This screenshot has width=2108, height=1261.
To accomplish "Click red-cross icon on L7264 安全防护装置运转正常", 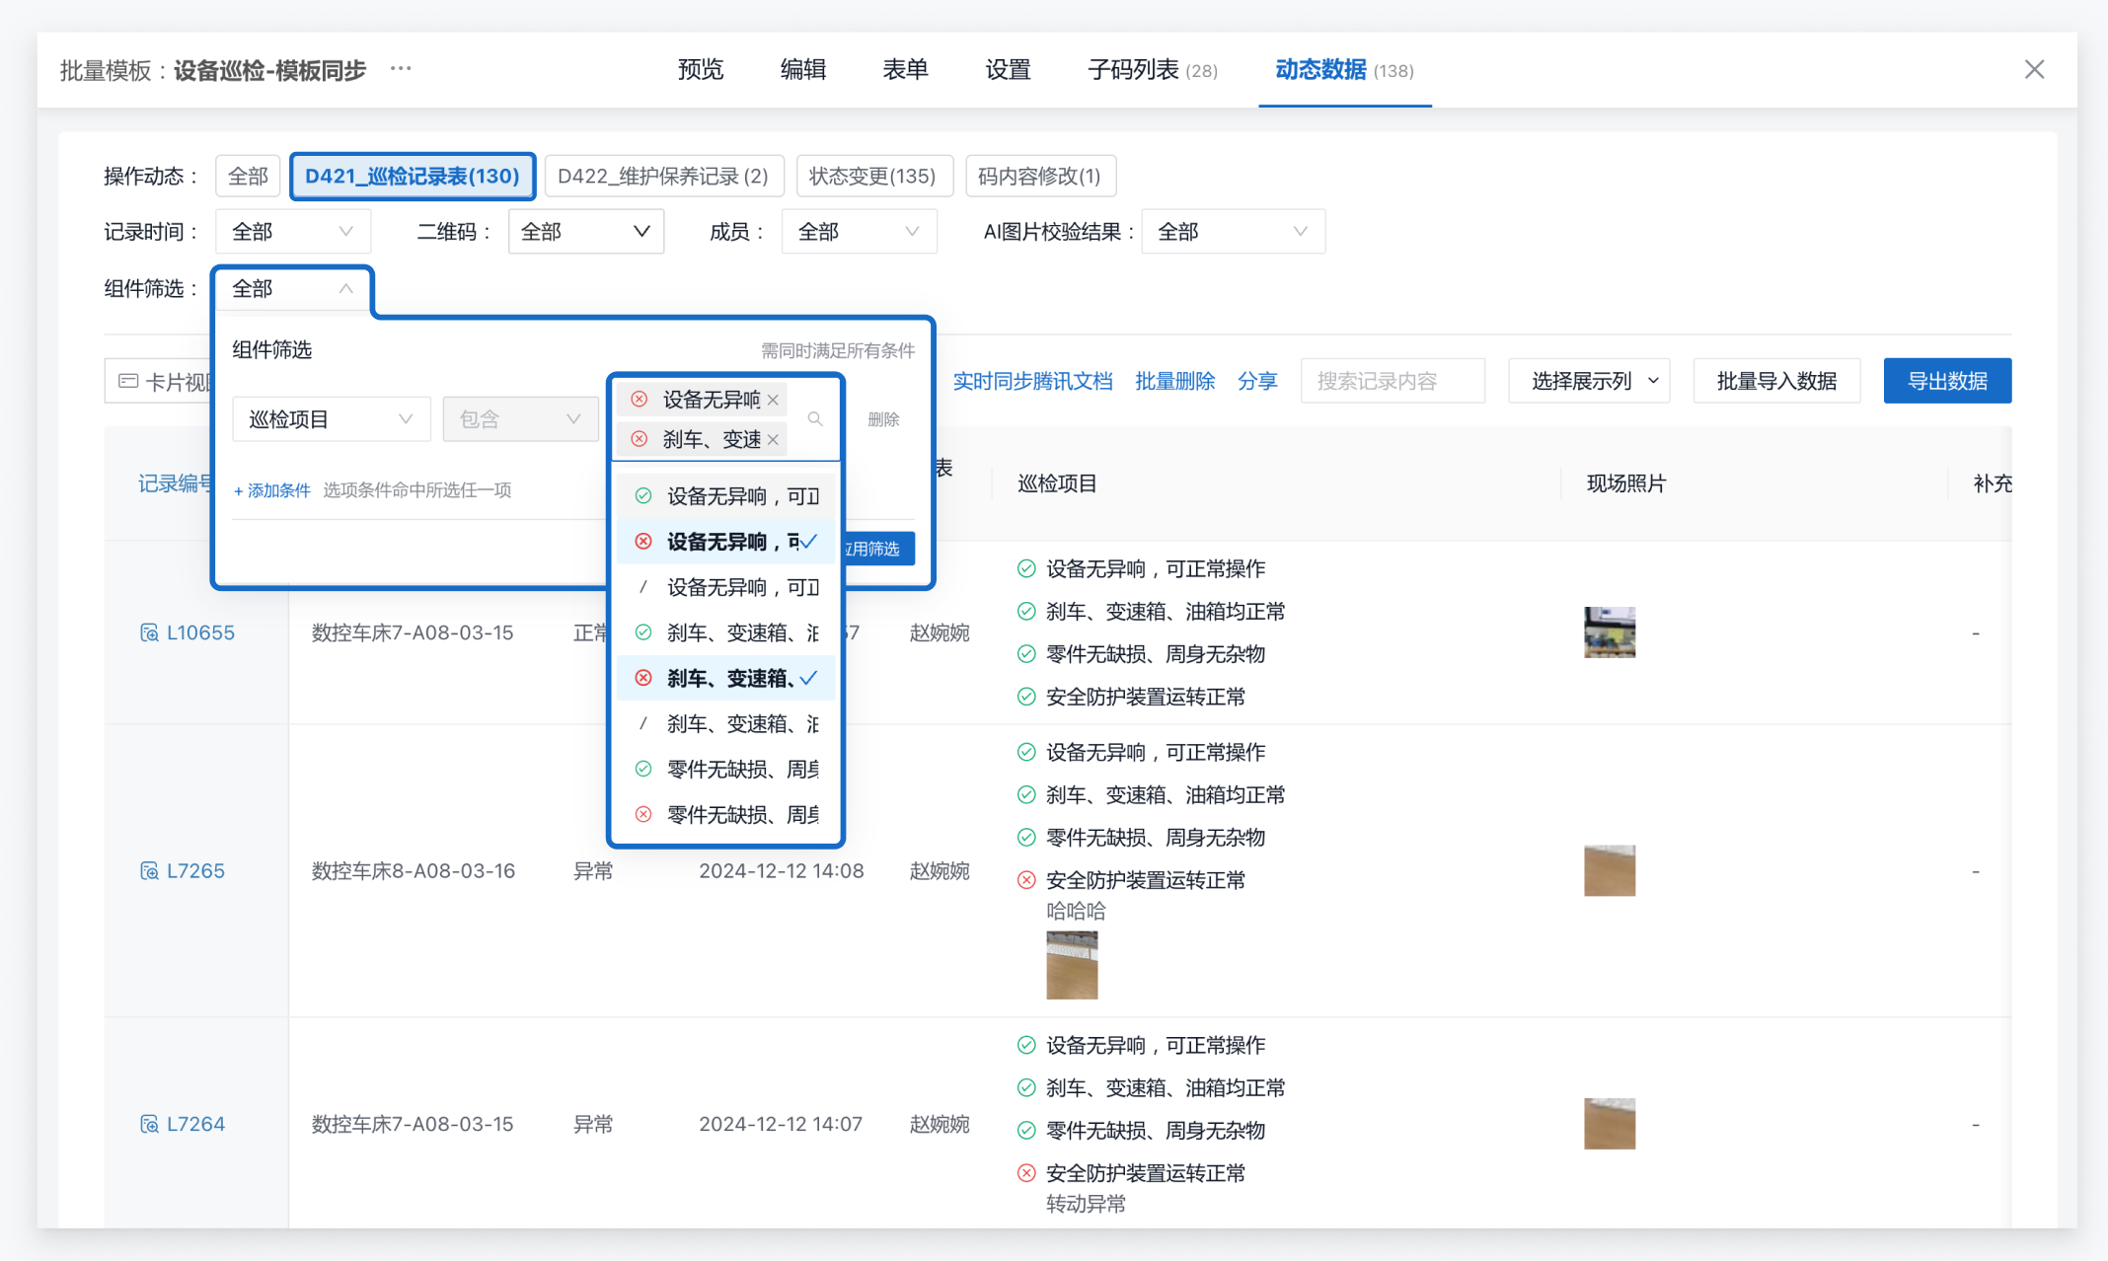I will click(x=1026, y=1173).
